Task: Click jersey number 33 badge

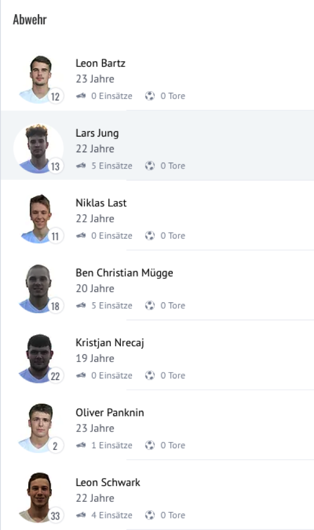Action: coord(55,516)
